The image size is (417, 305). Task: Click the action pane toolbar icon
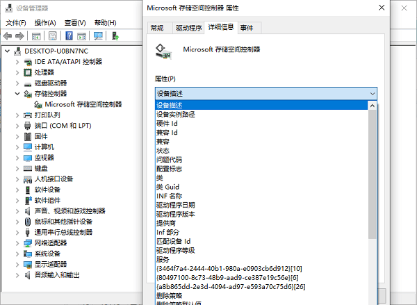[81, 36]
